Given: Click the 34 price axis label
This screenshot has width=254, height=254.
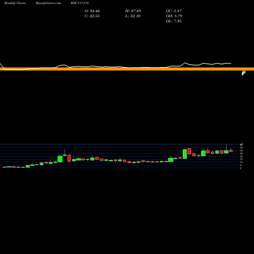Looking at the screenshot, I should coord(241,150).
